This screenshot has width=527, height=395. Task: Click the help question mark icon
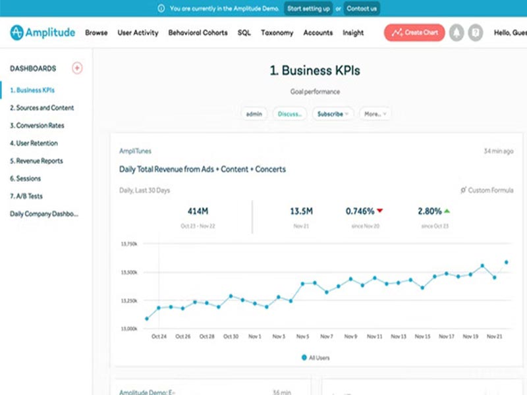click(x=475, y=31)
